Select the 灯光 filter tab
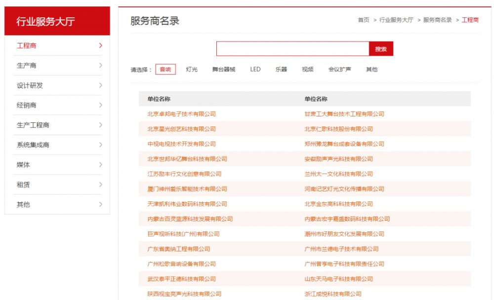This screenshot has width=494, height=300. 192,69
